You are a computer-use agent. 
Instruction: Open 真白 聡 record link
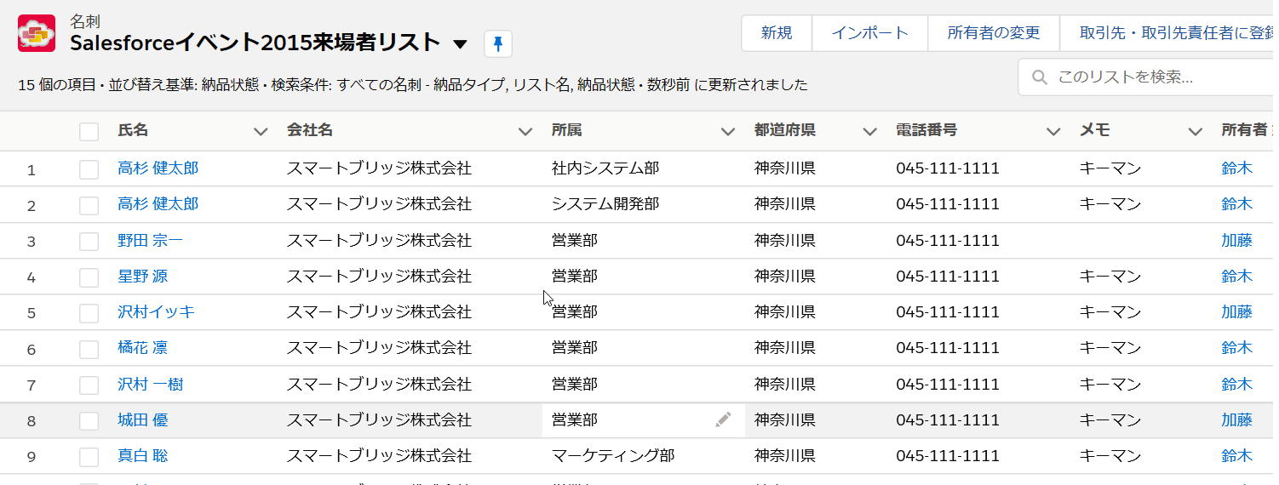click(142, 456)
